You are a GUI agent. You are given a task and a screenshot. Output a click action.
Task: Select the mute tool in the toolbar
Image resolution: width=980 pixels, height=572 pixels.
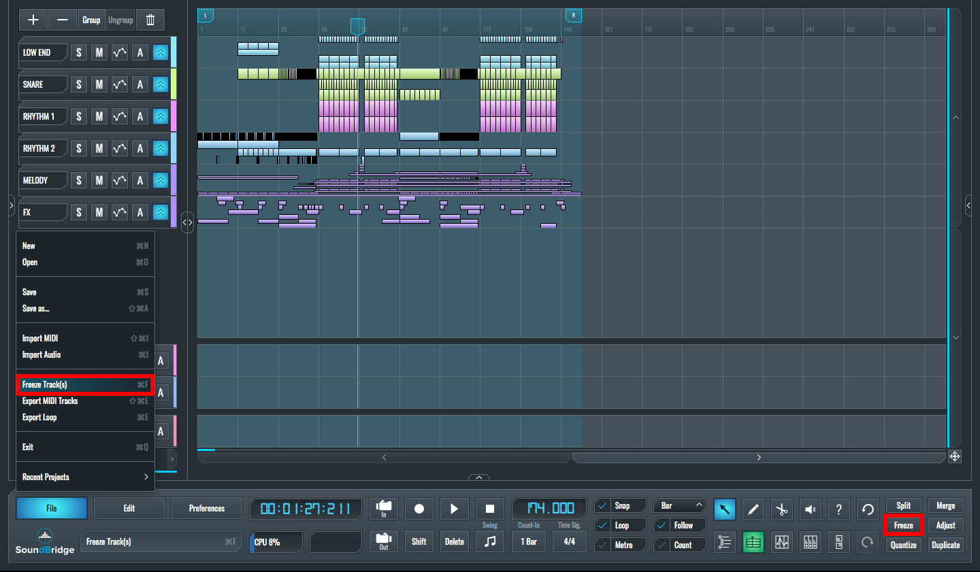pos(811,509)
